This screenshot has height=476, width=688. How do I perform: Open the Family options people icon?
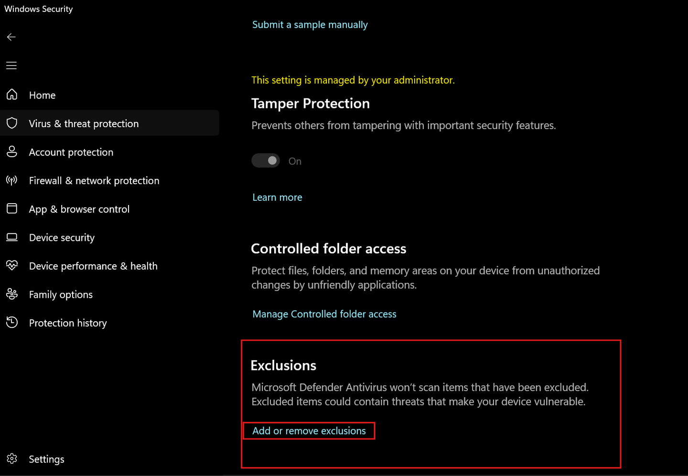12,294
